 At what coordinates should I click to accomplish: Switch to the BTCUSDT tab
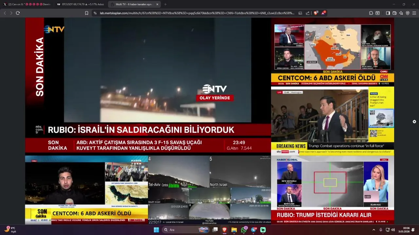coord(80,4)
